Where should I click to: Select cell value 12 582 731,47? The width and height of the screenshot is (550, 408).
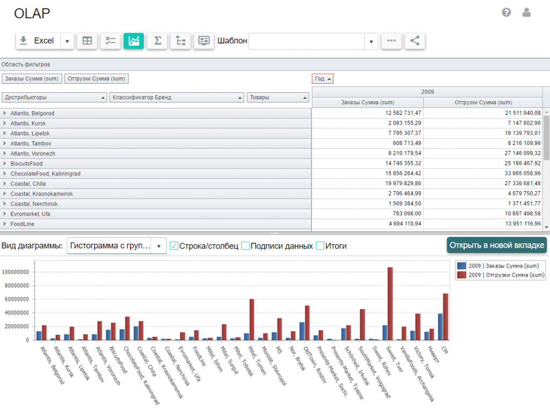[367, 113]
